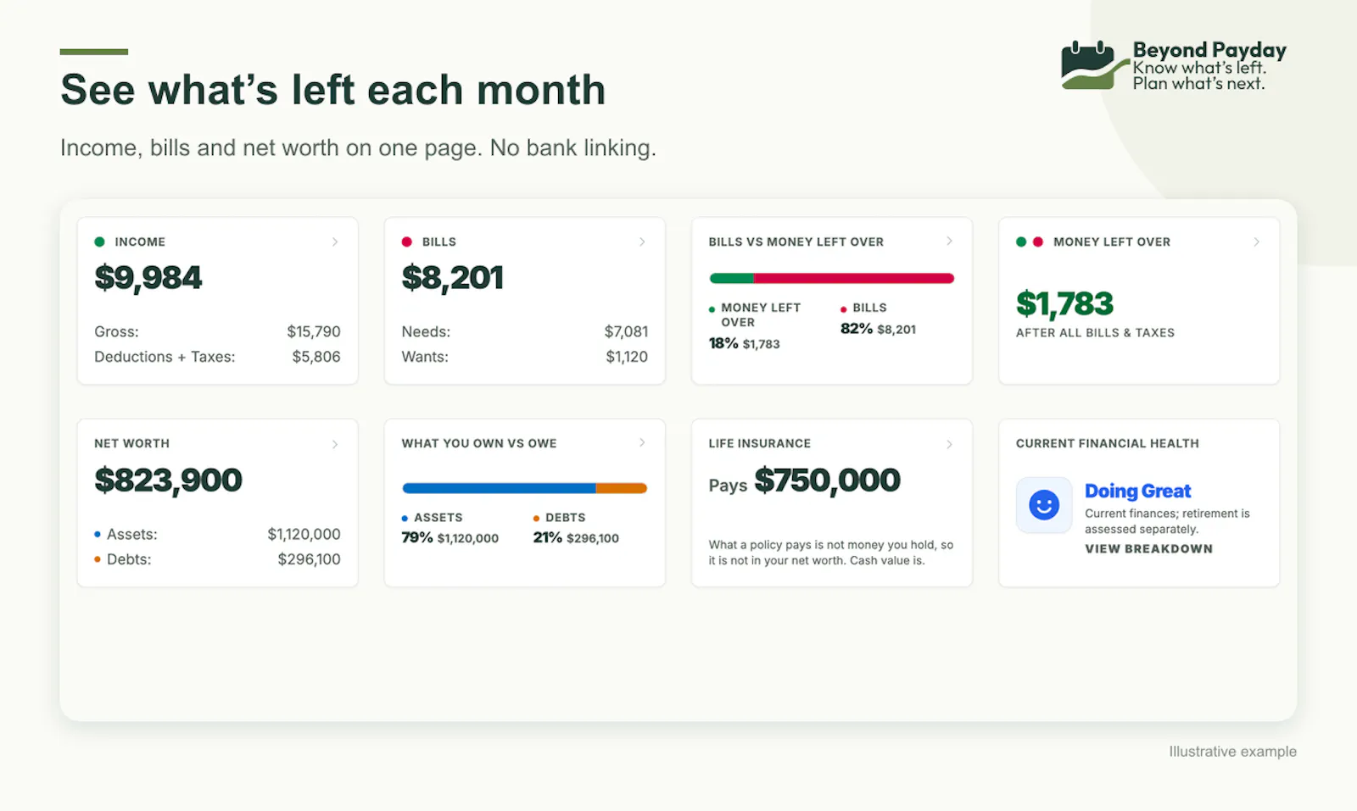Open What You Own vs Owe chevron
The image size is (1357, 811).
click(x=642, y=443)
